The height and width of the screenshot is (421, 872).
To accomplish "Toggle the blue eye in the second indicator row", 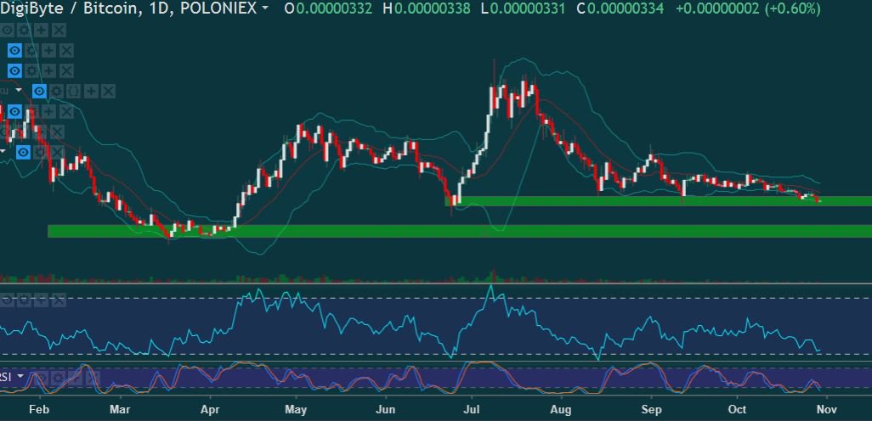I will point(15,51).
